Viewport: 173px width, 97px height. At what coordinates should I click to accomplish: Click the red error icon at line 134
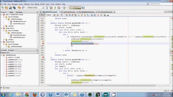click(43, 57)
